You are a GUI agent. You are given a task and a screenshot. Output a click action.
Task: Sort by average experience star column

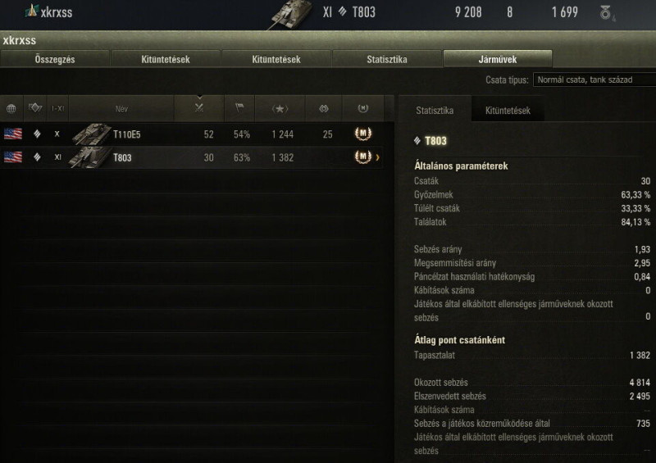(x=280, y=109)
